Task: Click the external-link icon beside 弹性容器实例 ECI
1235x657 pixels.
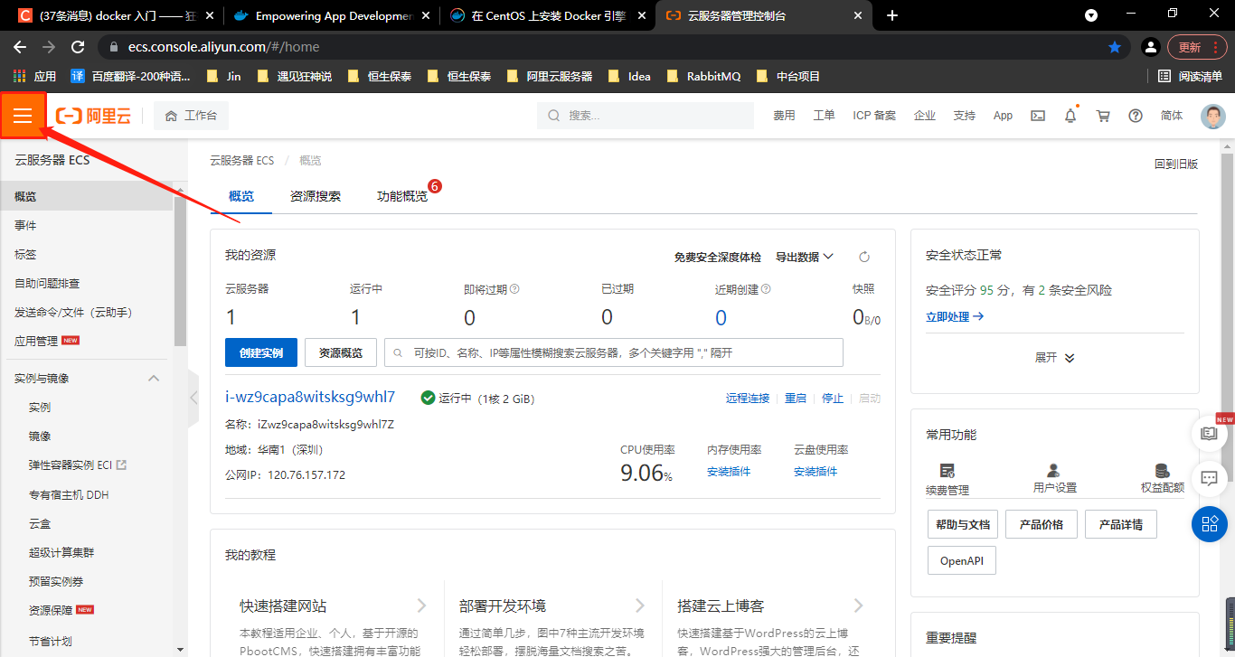Action: 122,465
